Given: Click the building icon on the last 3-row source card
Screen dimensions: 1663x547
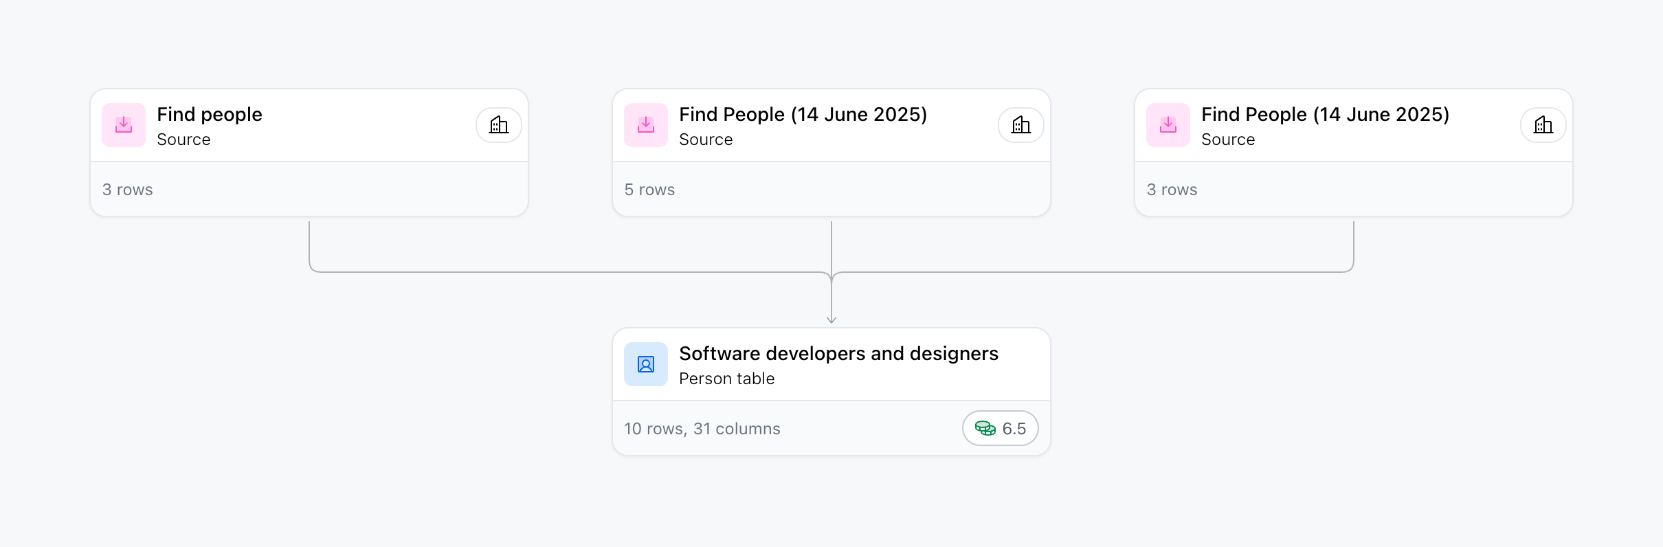Looking at the screenshot, I should 1543,125.
